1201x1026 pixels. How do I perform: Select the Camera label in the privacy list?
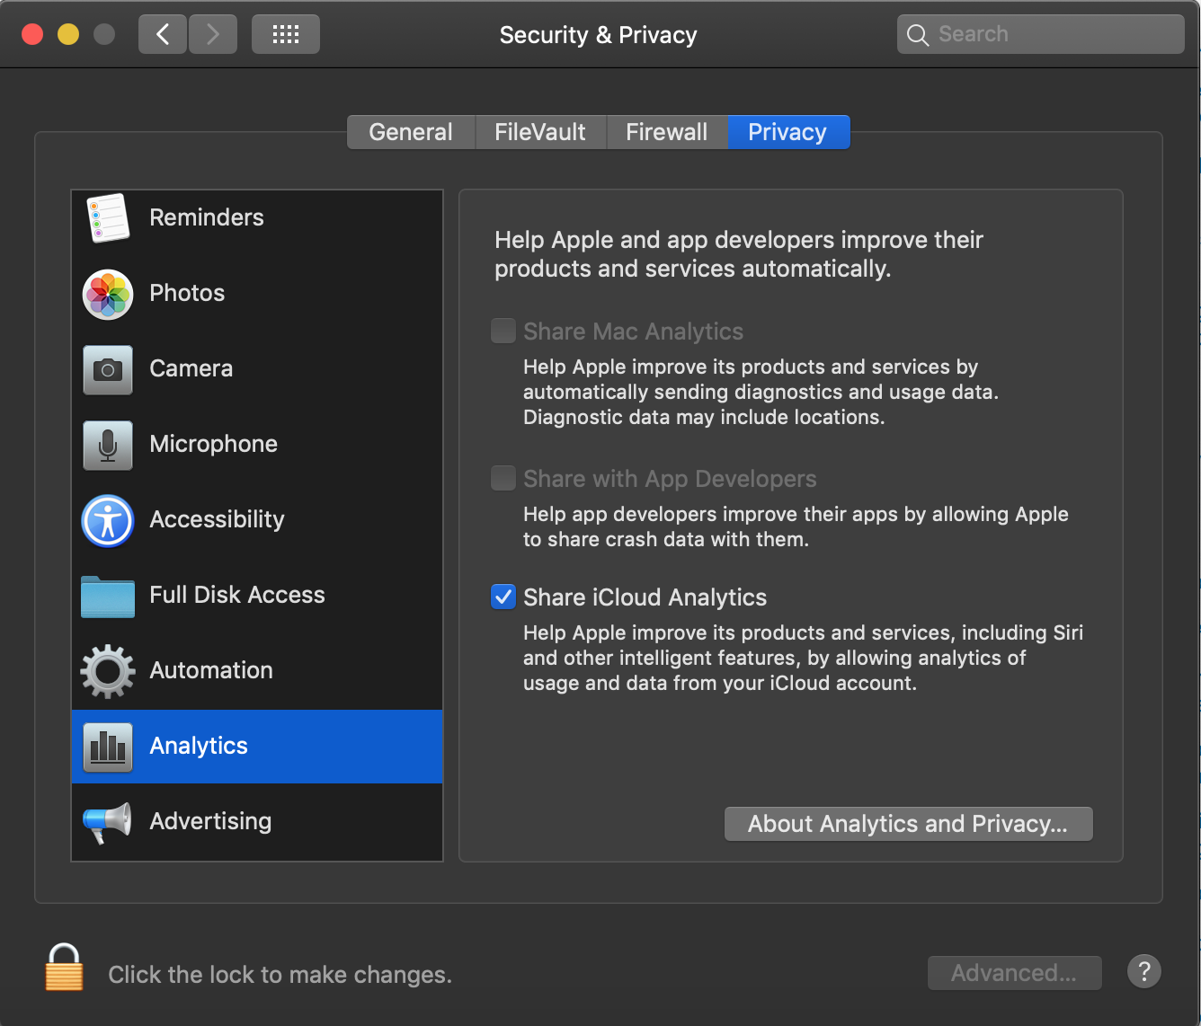(x=191, y=368)
